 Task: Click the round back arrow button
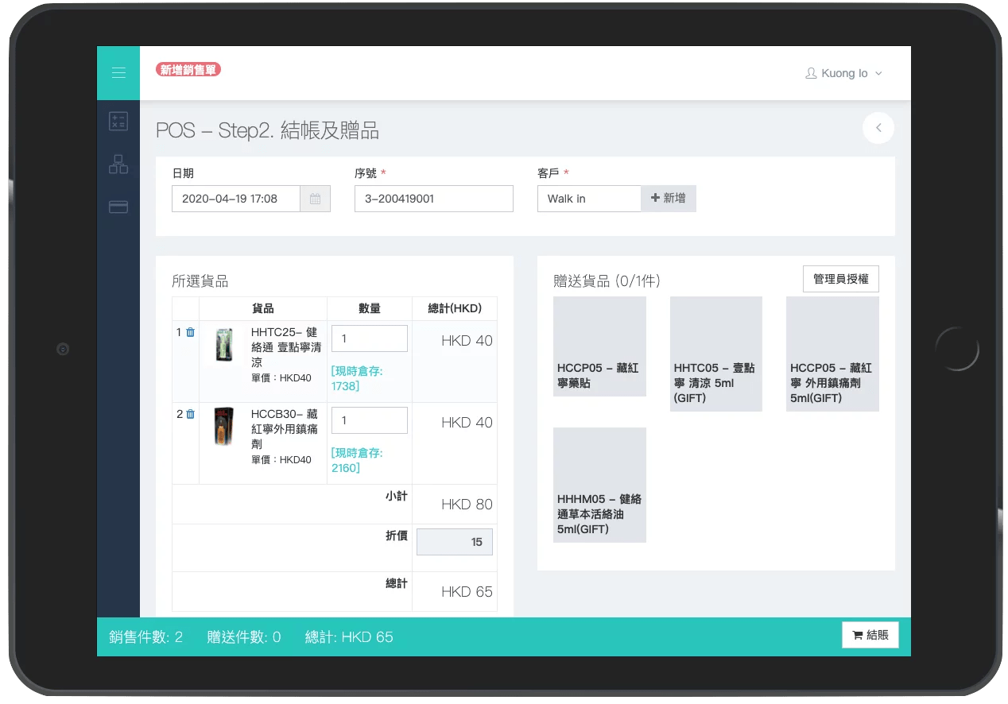[x=878, y=128]
